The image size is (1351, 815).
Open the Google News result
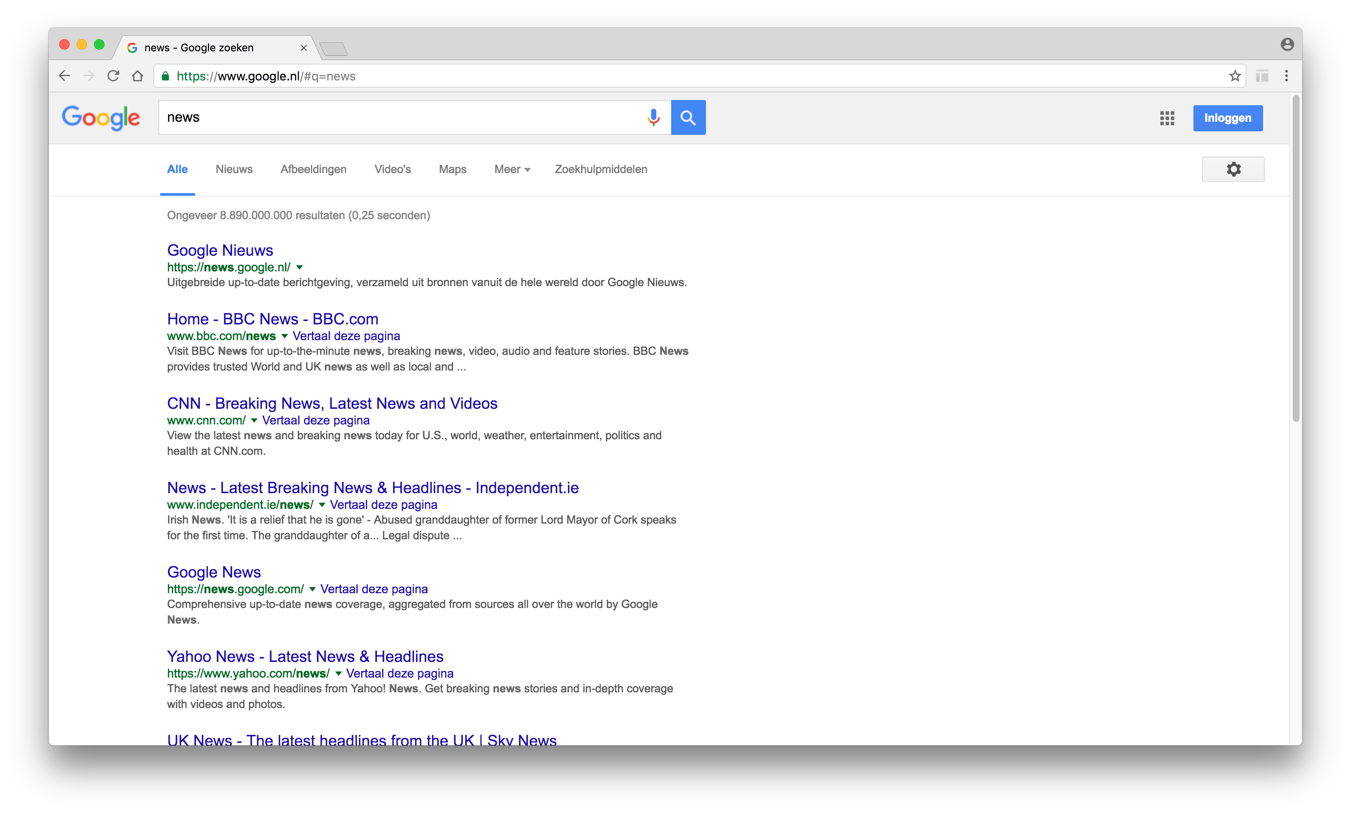214,572
